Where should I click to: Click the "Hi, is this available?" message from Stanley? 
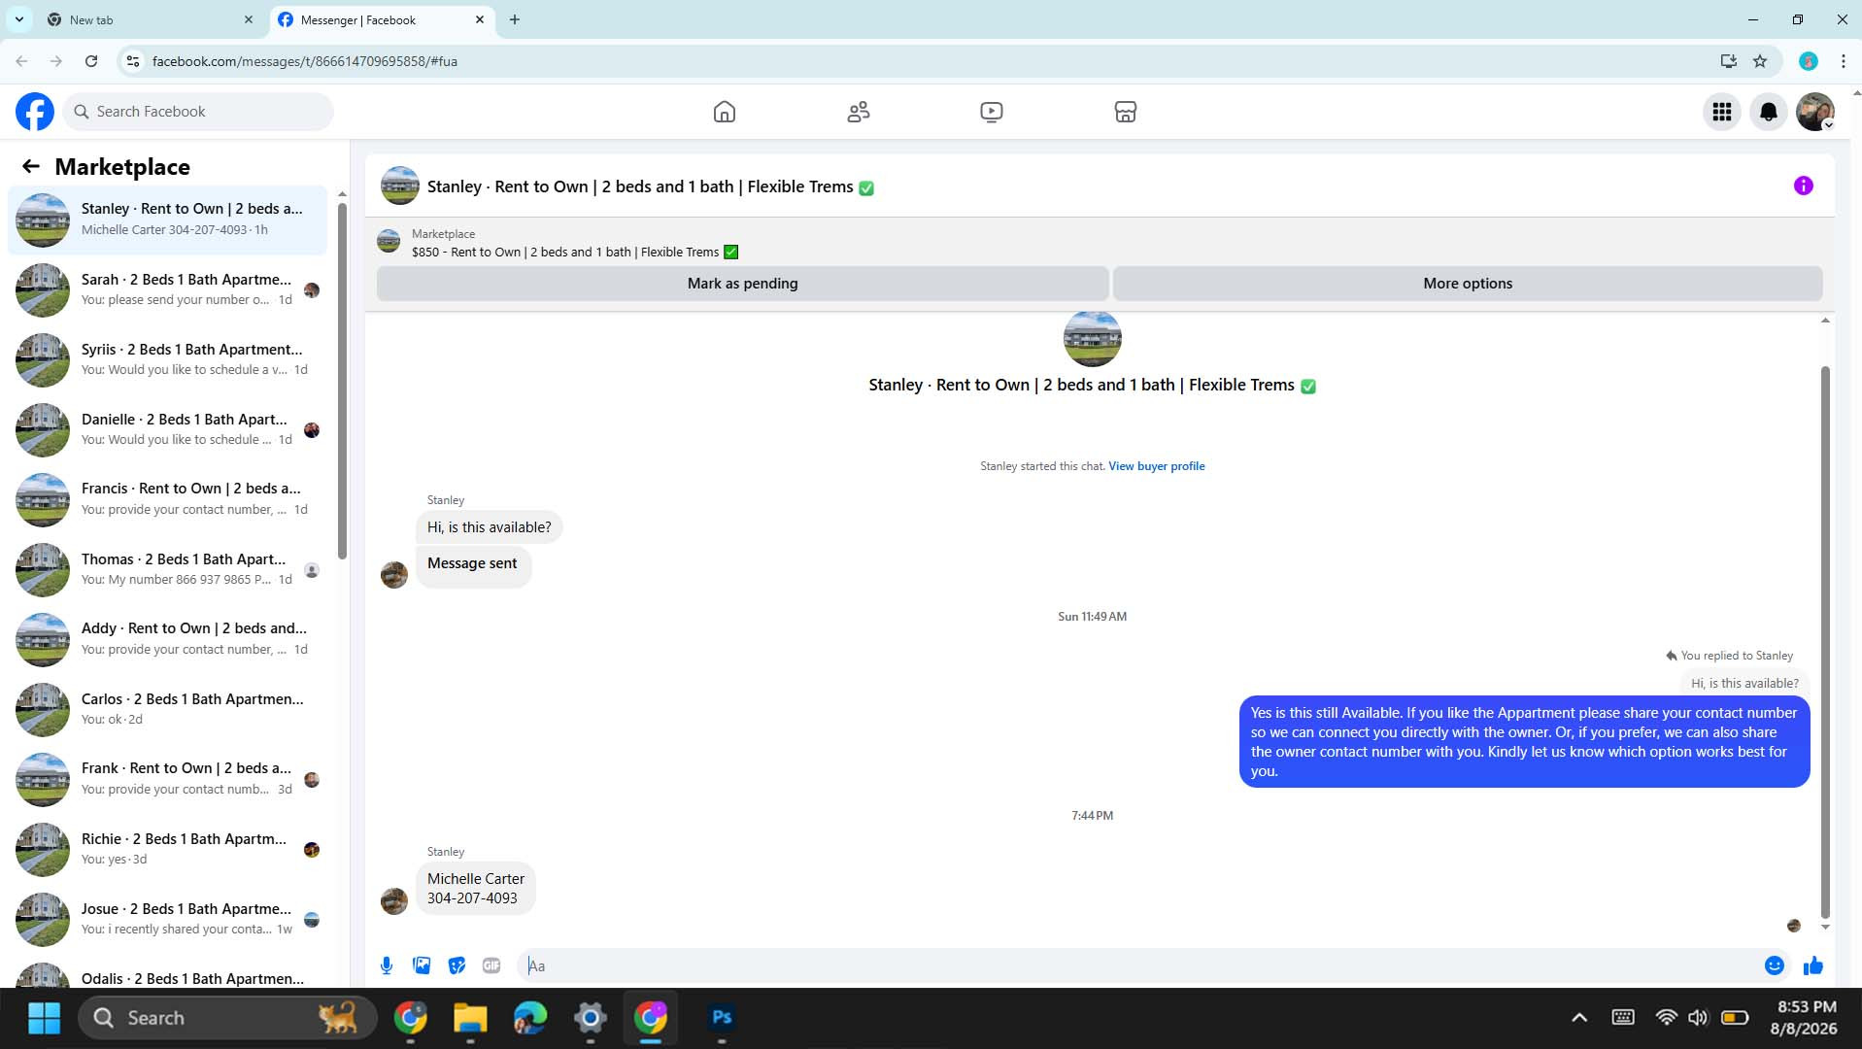[x=490, y=527]
